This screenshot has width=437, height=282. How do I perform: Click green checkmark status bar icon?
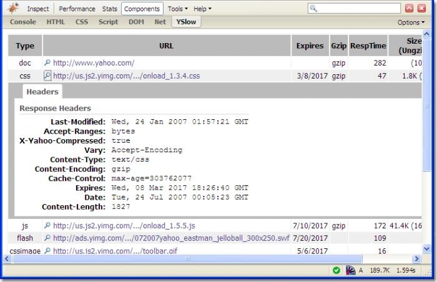pos(336,270)
